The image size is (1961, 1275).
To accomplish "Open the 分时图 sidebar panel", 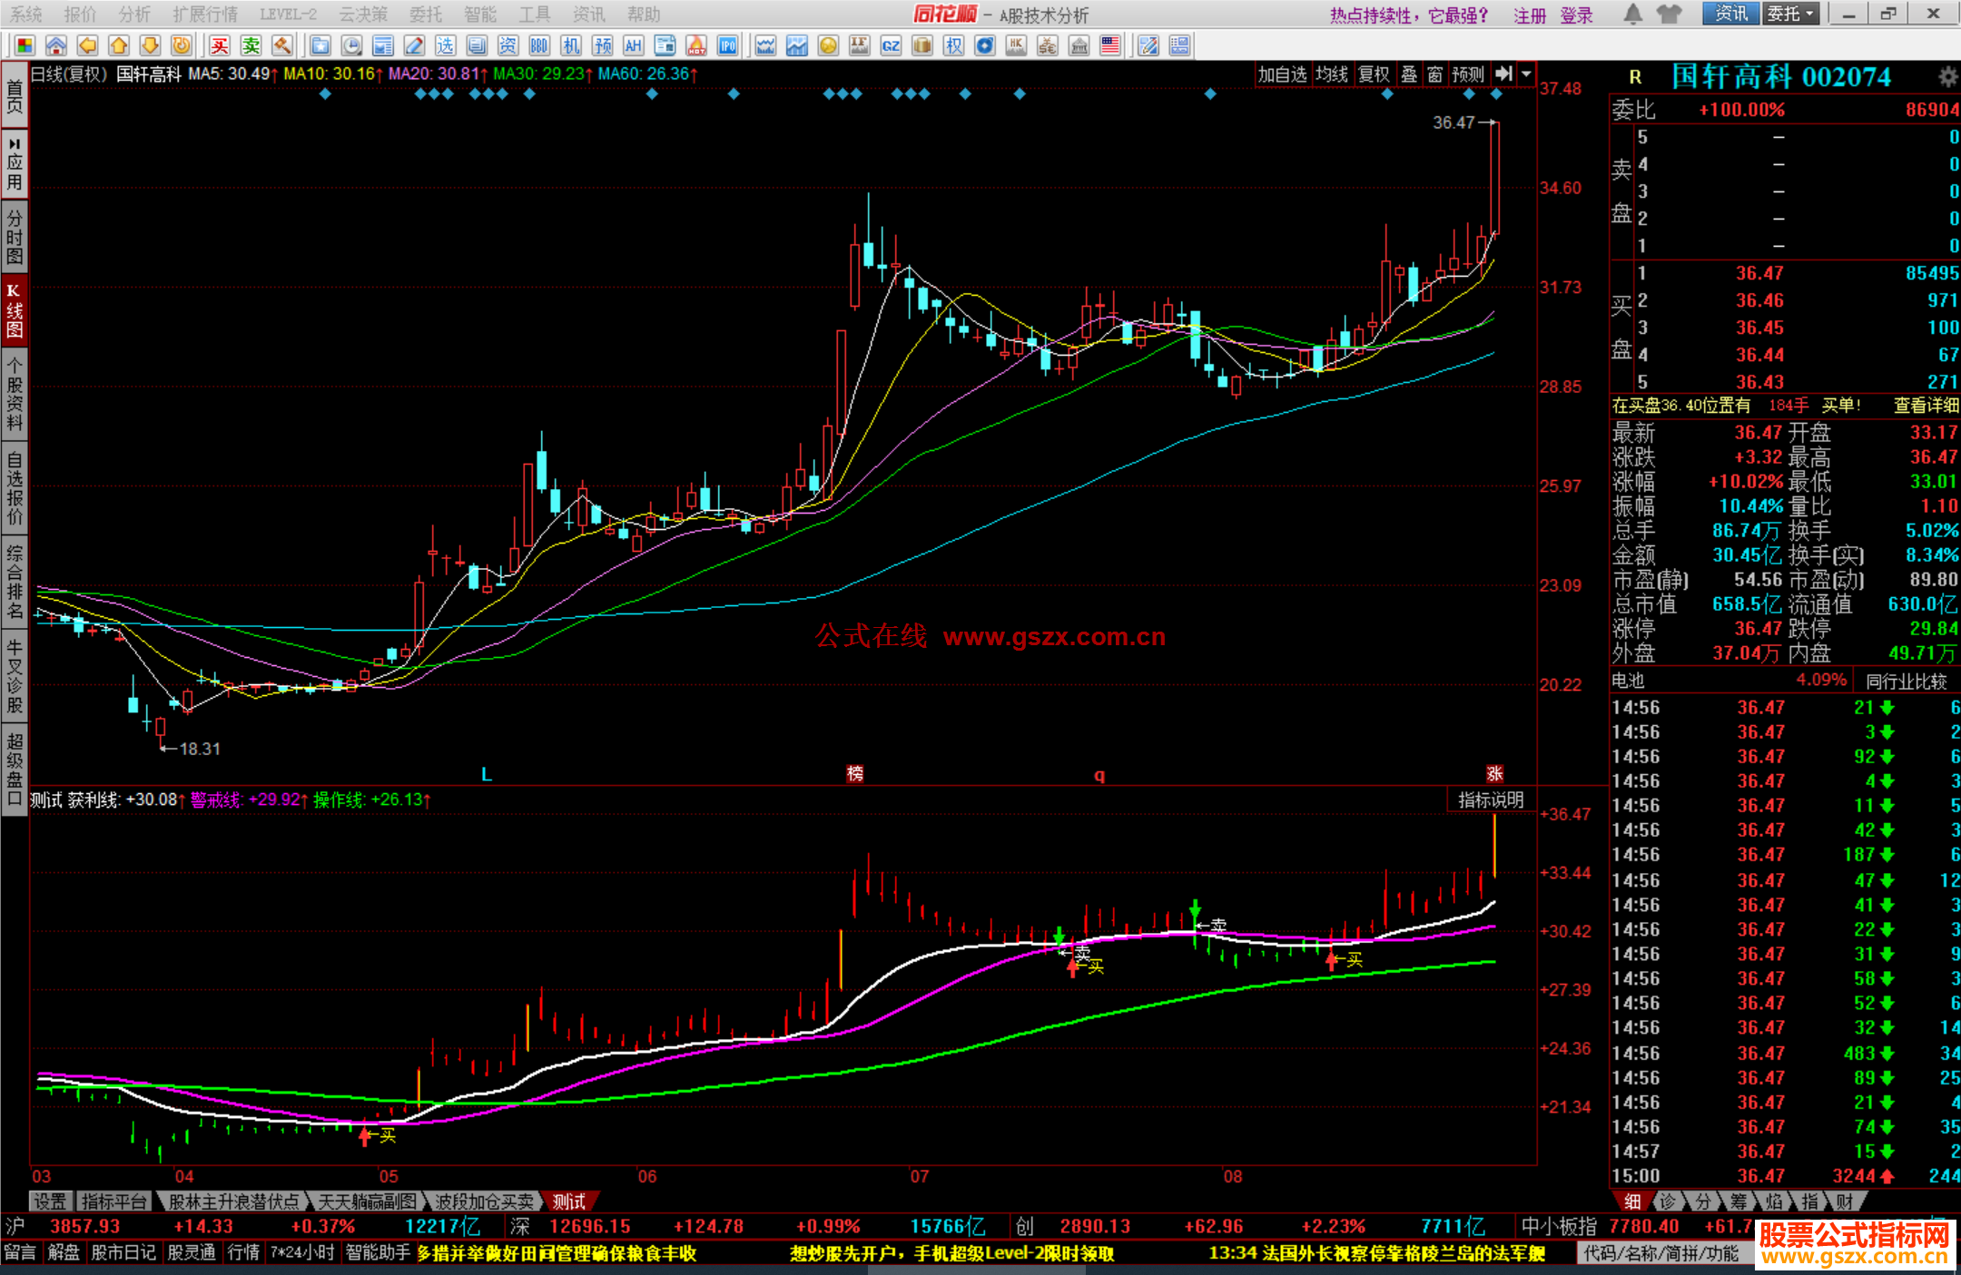I will 15,236.
